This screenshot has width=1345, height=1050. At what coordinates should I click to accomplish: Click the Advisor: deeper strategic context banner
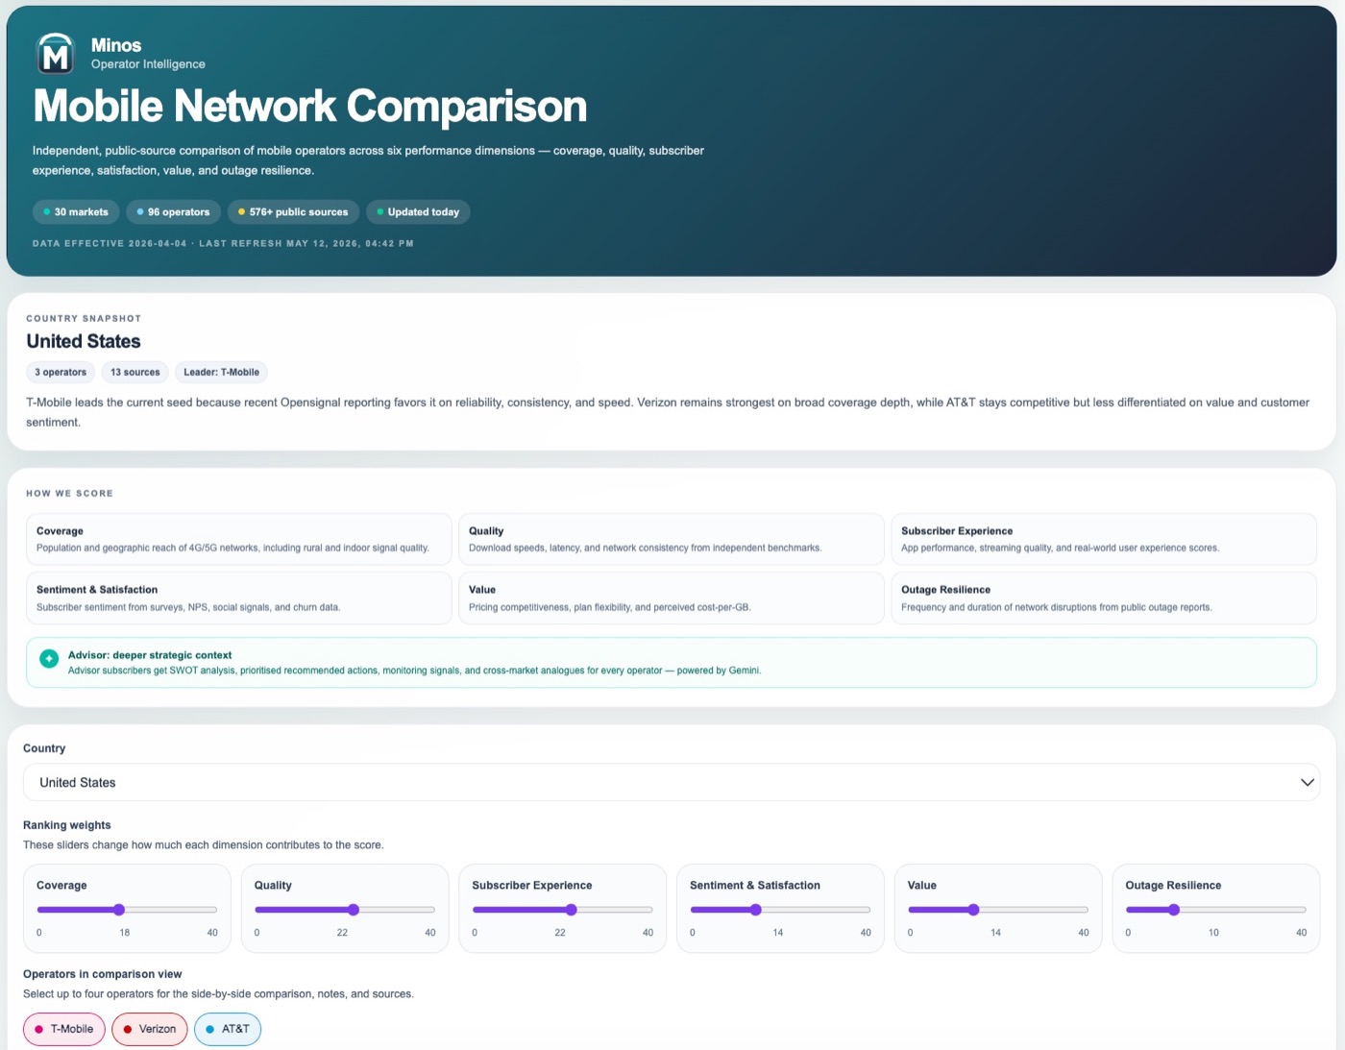(x=672, y=663)
